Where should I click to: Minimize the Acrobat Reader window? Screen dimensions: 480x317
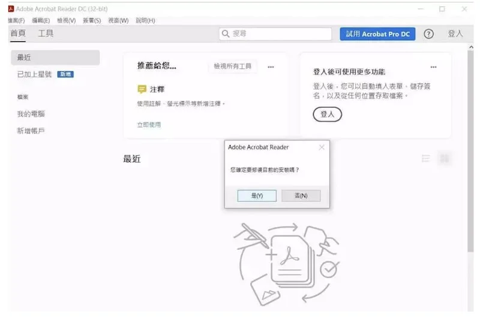[x=421, y=9]
